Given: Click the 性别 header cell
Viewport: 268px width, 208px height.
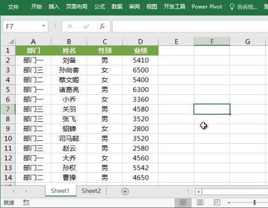Looking at the screenshot, I should coord(105,51).
